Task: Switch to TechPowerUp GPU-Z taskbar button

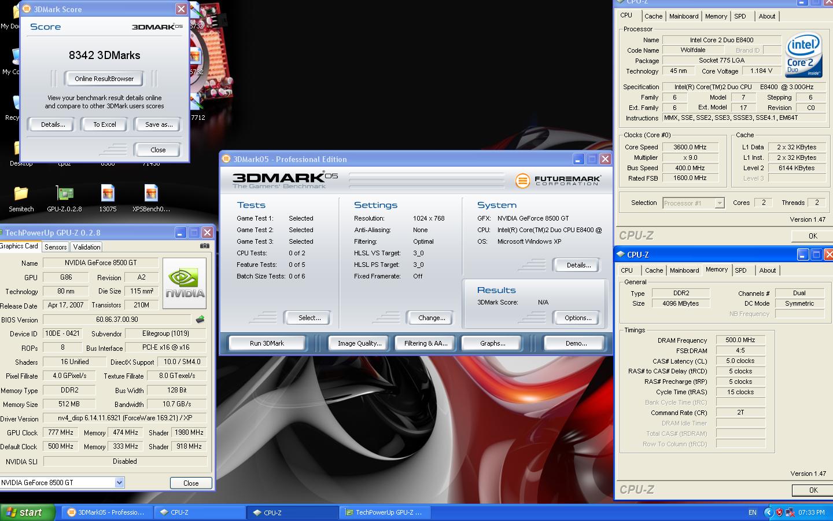Action: pyautogui.click(x=385, y=512)
